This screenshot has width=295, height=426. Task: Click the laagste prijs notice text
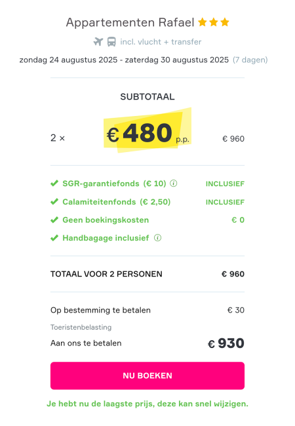[x=147, y=404]
